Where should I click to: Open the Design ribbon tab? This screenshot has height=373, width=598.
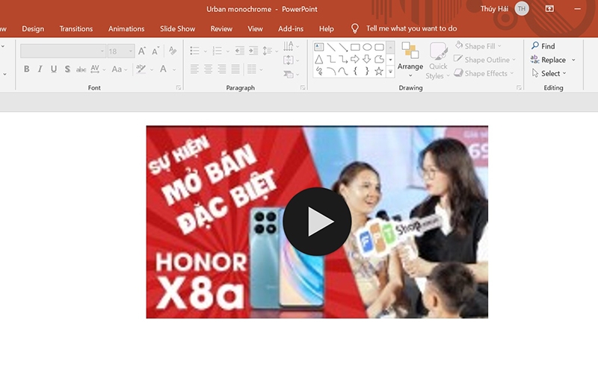[33, 28]
